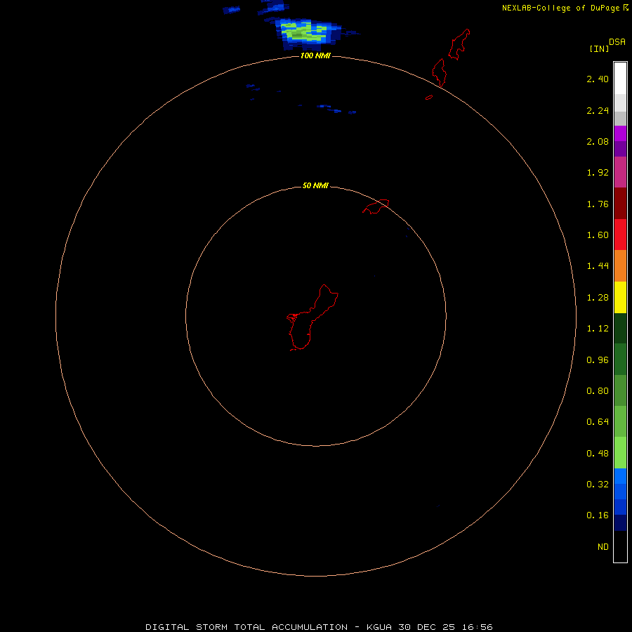
Task: Click the Digital Storm Total Accumulation caption
Action: (x=319, y=627)
